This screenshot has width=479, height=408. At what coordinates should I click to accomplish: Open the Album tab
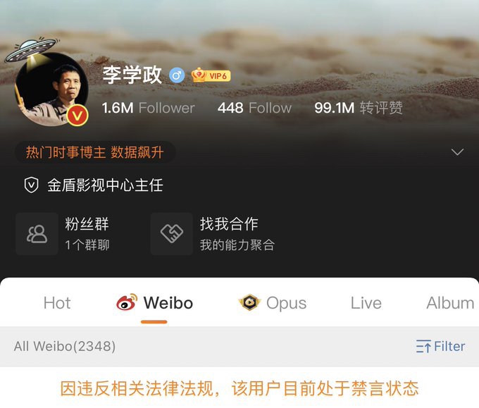(x=450, y=303)
